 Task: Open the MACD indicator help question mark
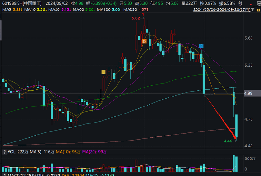click(x=4, y=175)
